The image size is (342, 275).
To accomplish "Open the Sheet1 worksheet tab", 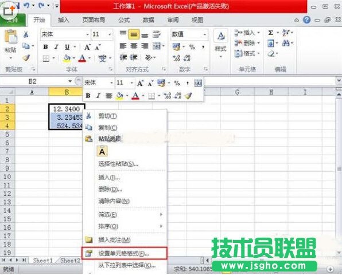I will point(43,261).
